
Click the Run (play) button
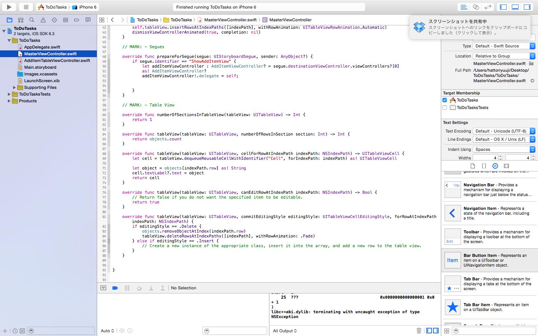coord(9,7)
